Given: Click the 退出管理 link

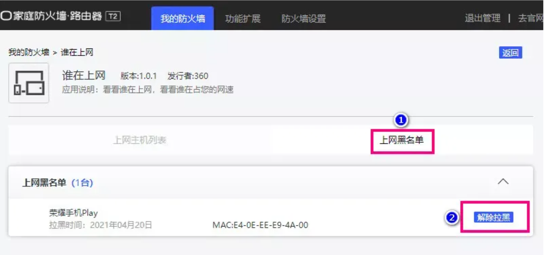Looking at the screenshot, I should pyautogui.click(x=482, y=18).
